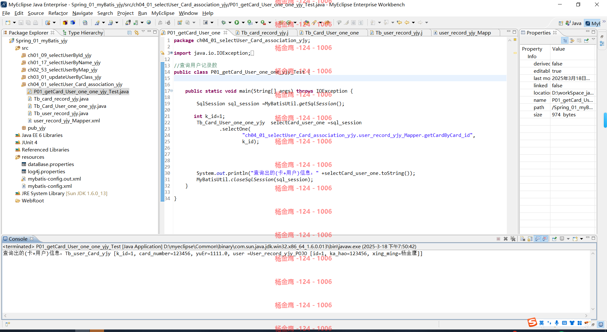Select ch03_01_updateUserByClass_yjy package
This screenshot has height=332, width=607.
[64, 77]
